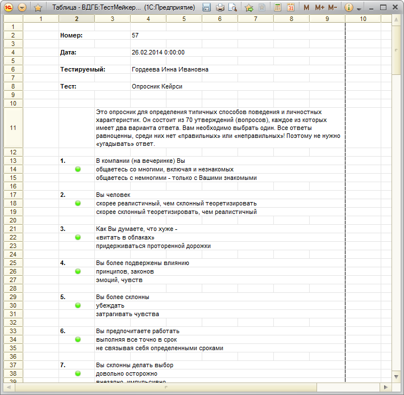Click the M memory button
This screenshot has height=395, width=404.
(x=306, y=8)
